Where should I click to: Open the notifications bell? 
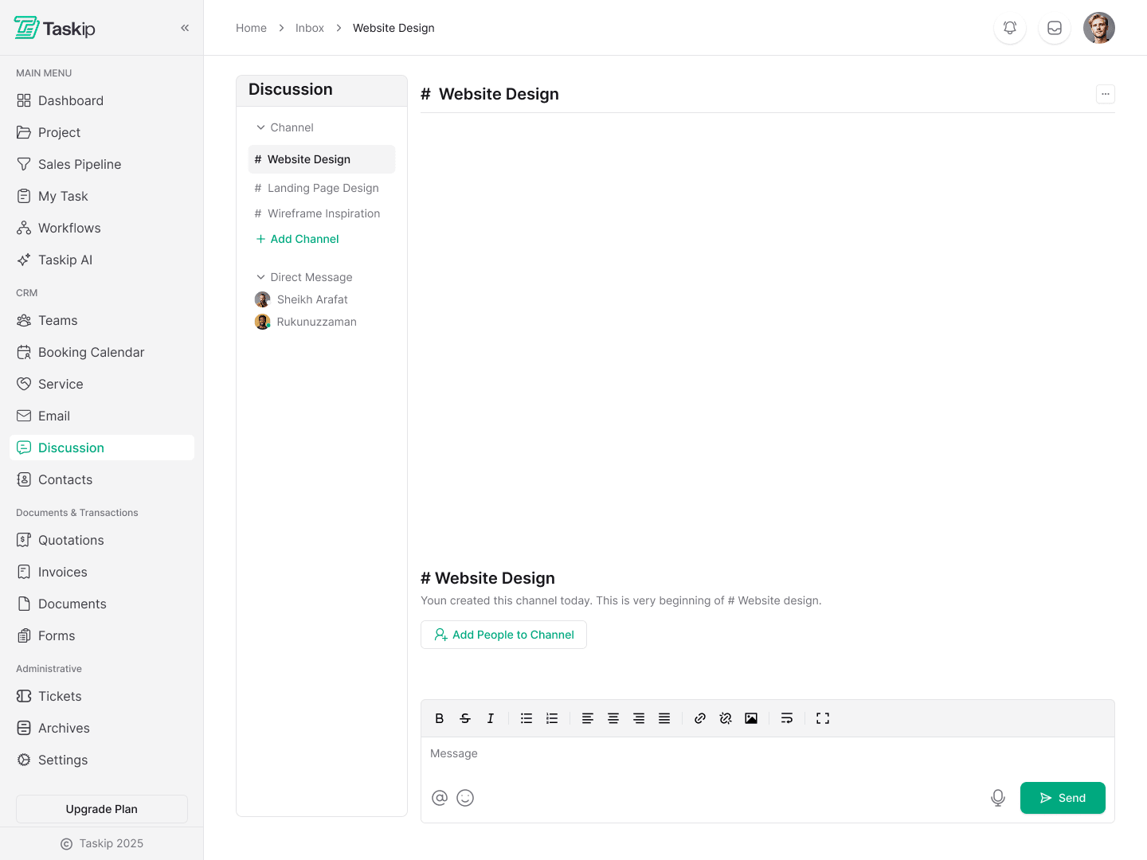coord(1010,28)
